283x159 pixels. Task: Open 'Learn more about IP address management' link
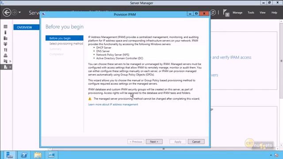tap(113, 105)
